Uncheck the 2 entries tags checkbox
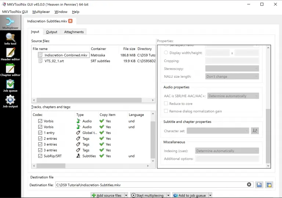The height and width of the screenshot is (198, 282). pos(40,138)
